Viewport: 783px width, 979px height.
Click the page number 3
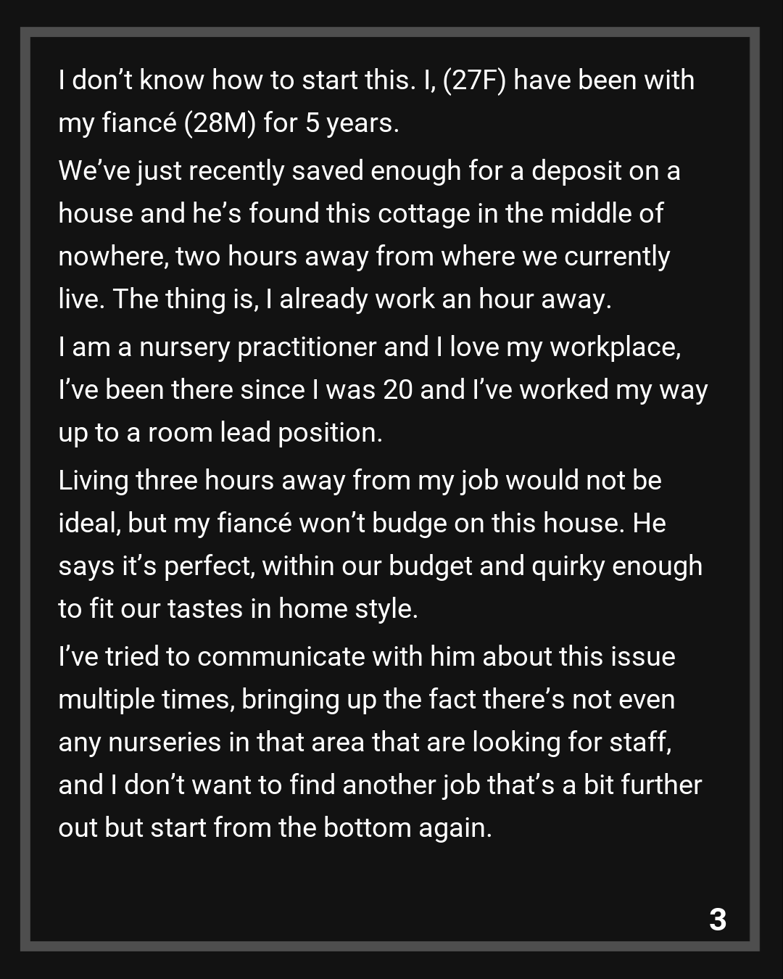717,919
